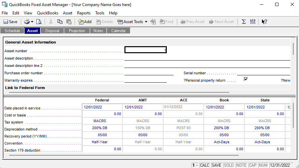Click the horizontal scrollbar under General Asset Information
This screenshot has width=299, height=168.
coord(119,92)
